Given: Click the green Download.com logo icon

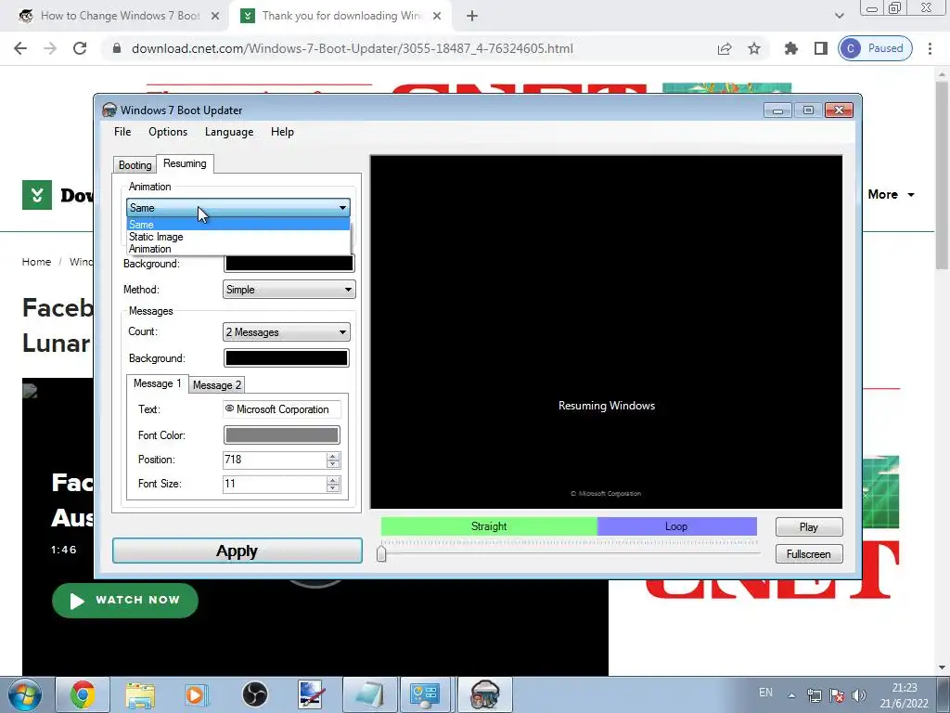Looking at the screenshot, I should pyautogui.click(x=37, y=195).
